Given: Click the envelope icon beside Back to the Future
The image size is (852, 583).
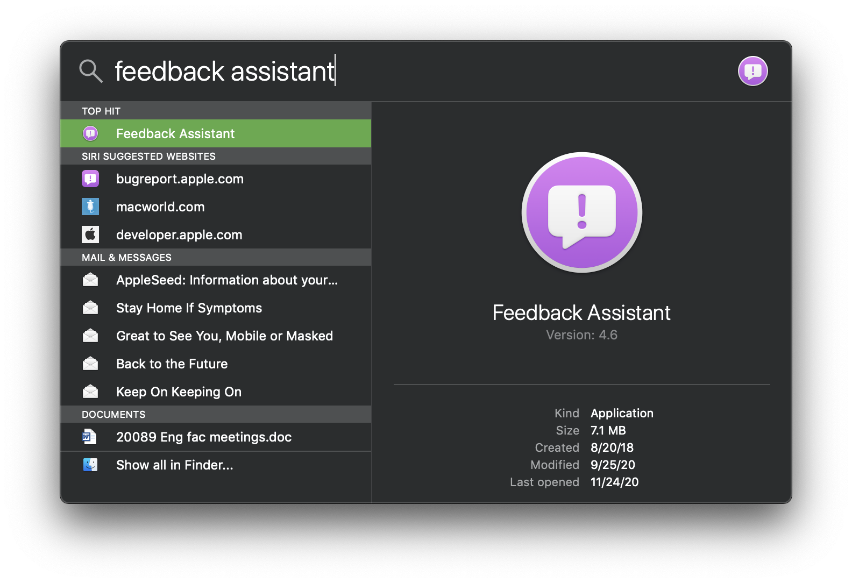Looking at the screenshot, I should pyautogui.click(x=90, y=364).
